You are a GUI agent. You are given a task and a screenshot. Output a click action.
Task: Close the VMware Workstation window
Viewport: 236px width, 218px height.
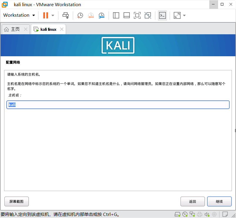pyautogui.click(x=231, y=4)
